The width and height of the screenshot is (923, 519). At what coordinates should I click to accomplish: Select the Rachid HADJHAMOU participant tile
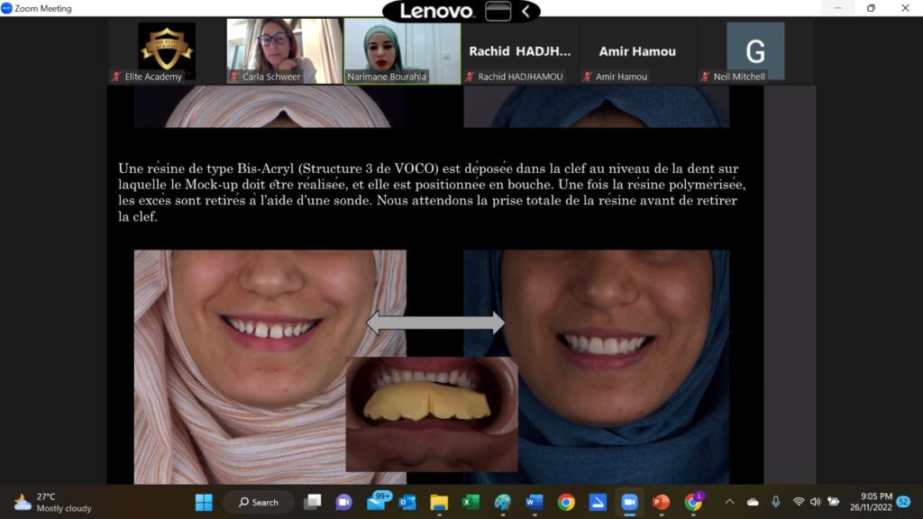520,51
